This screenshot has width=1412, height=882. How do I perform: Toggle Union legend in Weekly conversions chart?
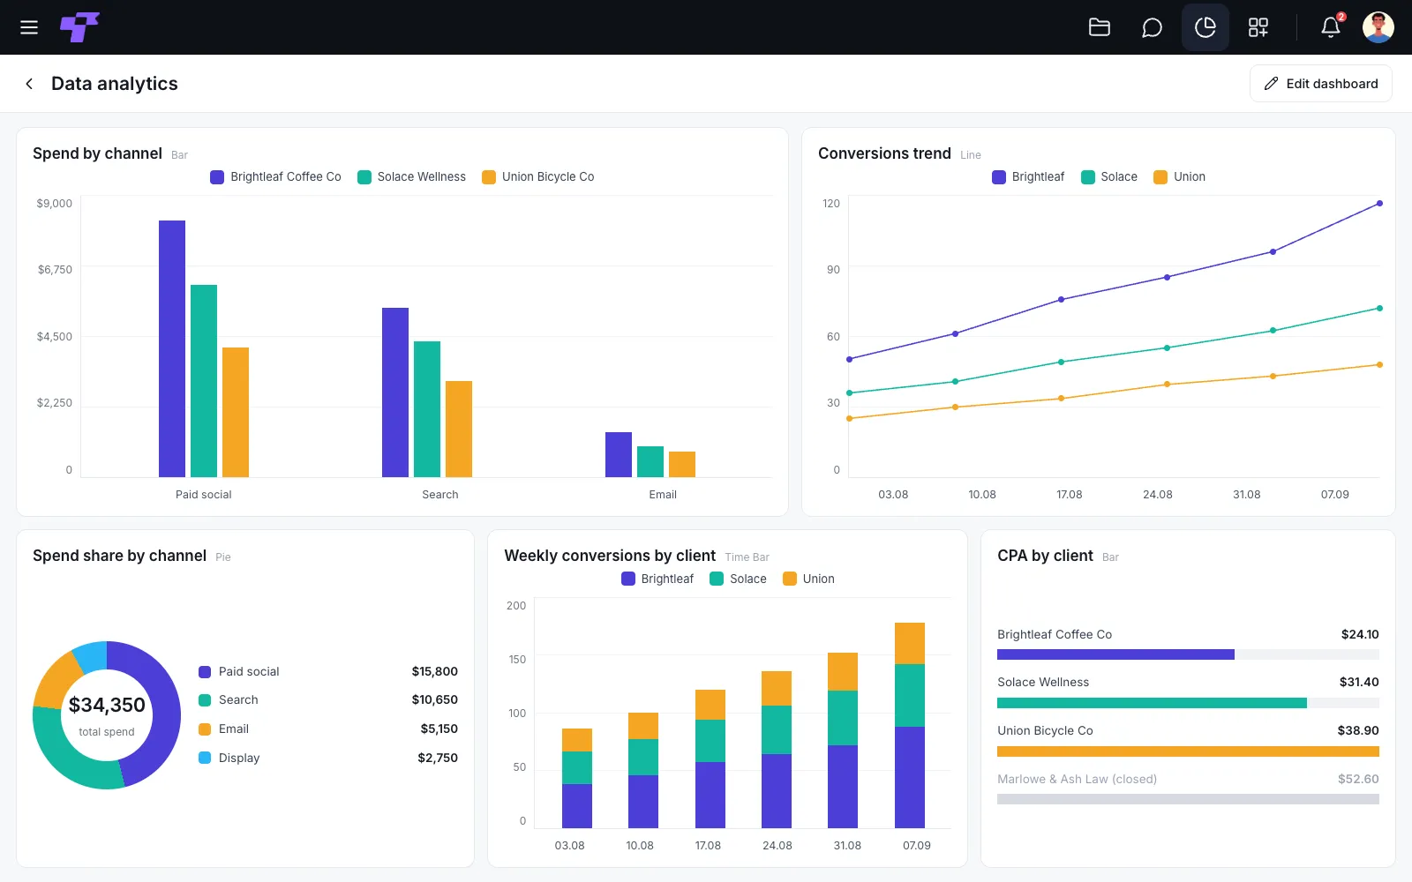(809, 579)
